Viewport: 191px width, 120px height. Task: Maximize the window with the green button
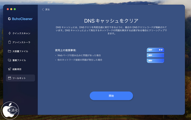(15, 9)
